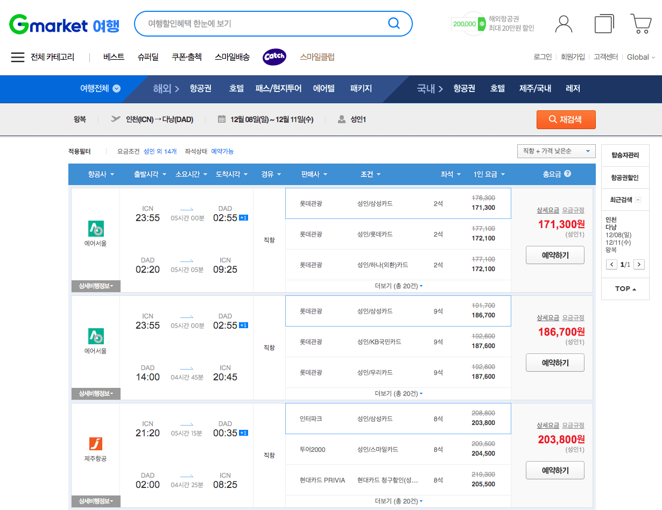Click the Catch purple badge icon
Screen dimensions: 662x510
click(274, 57)
